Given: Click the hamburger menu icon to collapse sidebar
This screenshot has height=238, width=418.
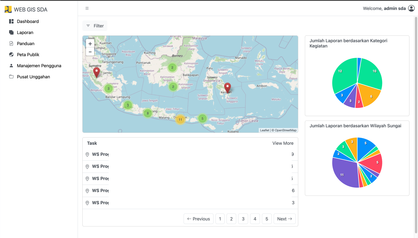Looking at the screenshot, I should [x=87, y=8].
